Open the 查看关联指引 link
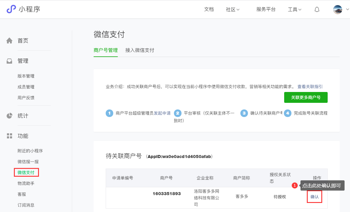Viewport: 350px width, 212px height. pos(310,87)
